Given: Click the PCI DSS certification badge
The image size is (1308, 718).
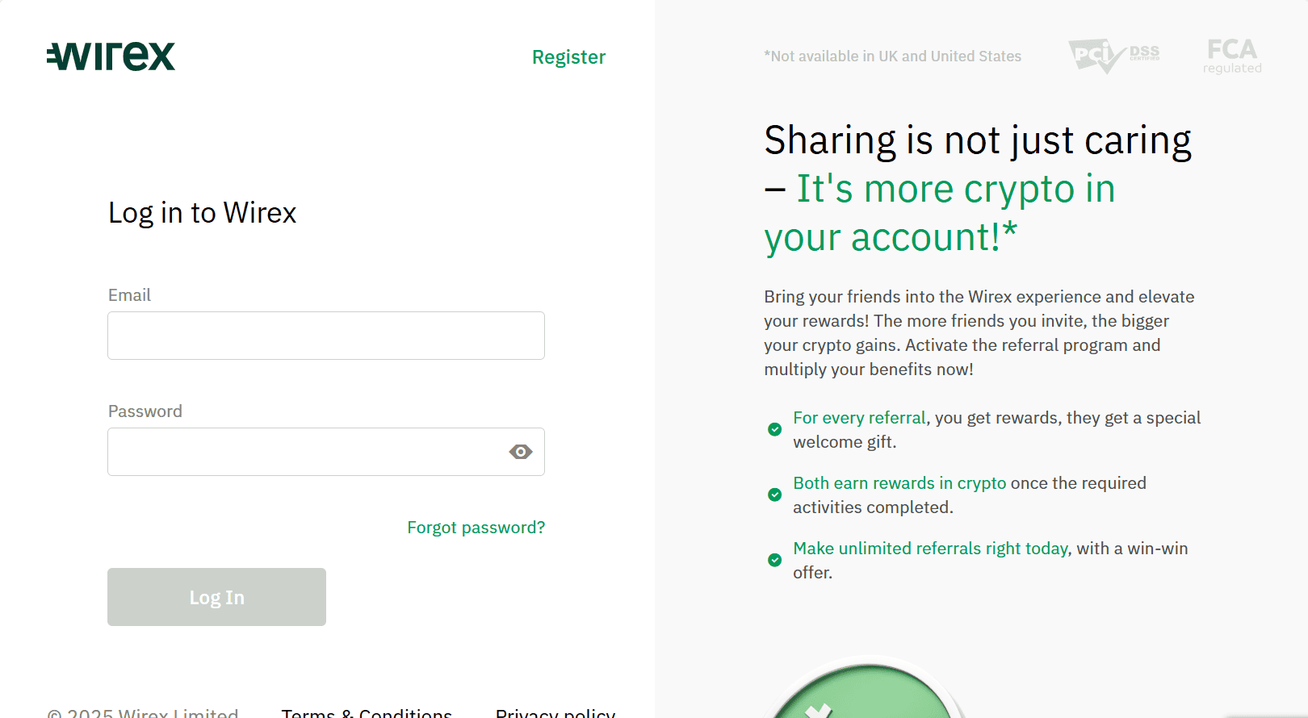Looking at the screenshot, I should [x=1113, y=56].
